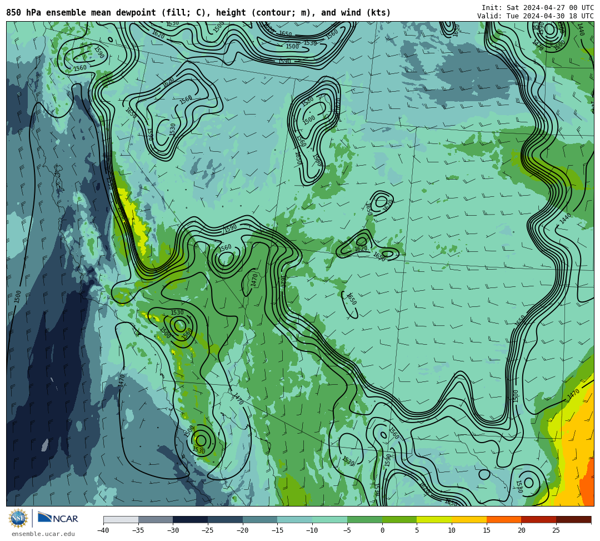
Task: Click the '20' colorbar tick label
Action: click(522, 530)
